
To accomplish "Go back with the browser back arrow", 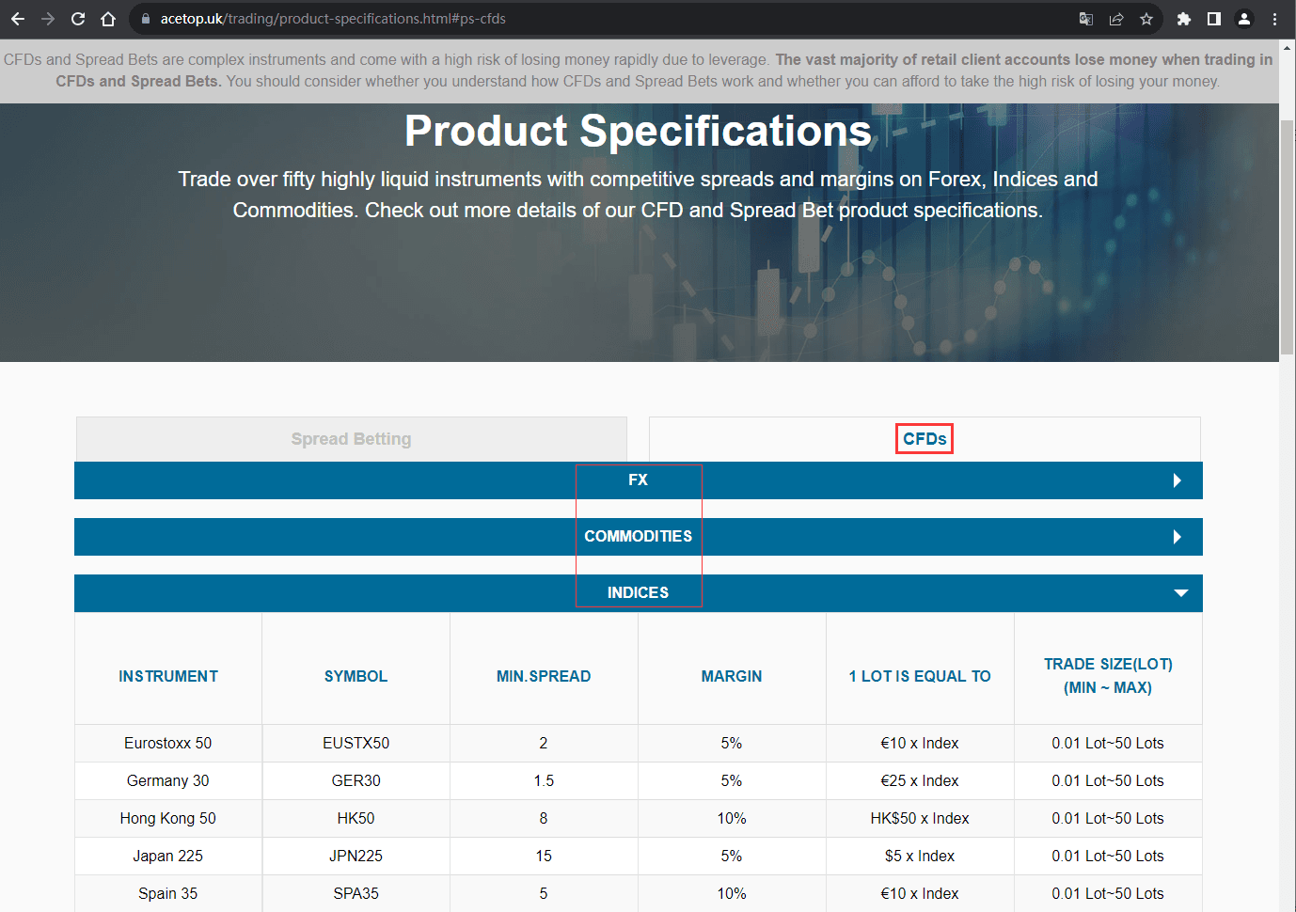I will coord(18,19).
